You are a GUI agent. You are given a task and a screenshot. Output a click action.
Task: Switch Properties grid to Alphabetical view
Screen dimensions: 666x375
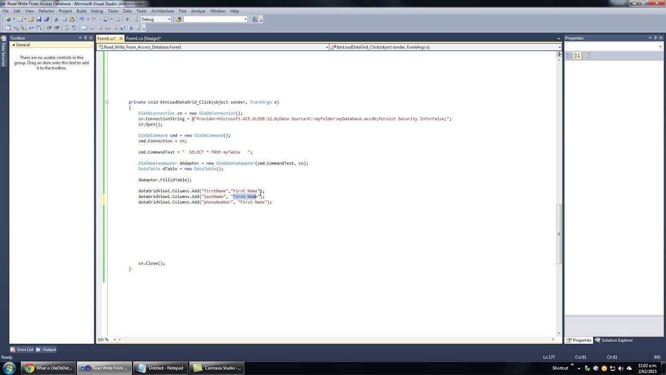(577, 55)
